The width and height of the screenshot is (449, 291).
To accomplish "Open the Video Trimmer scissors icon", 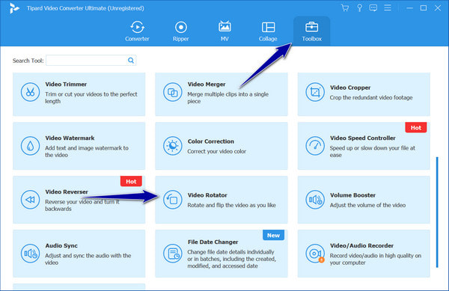I will point(30,92).
